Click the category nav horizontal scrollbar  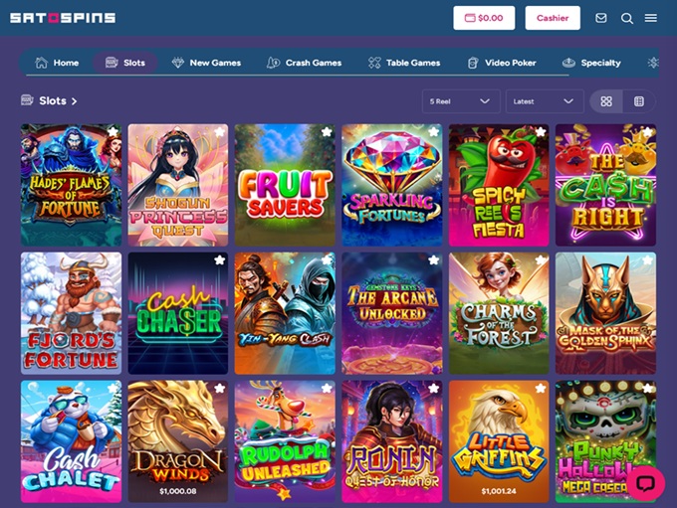tap(297, 75)
